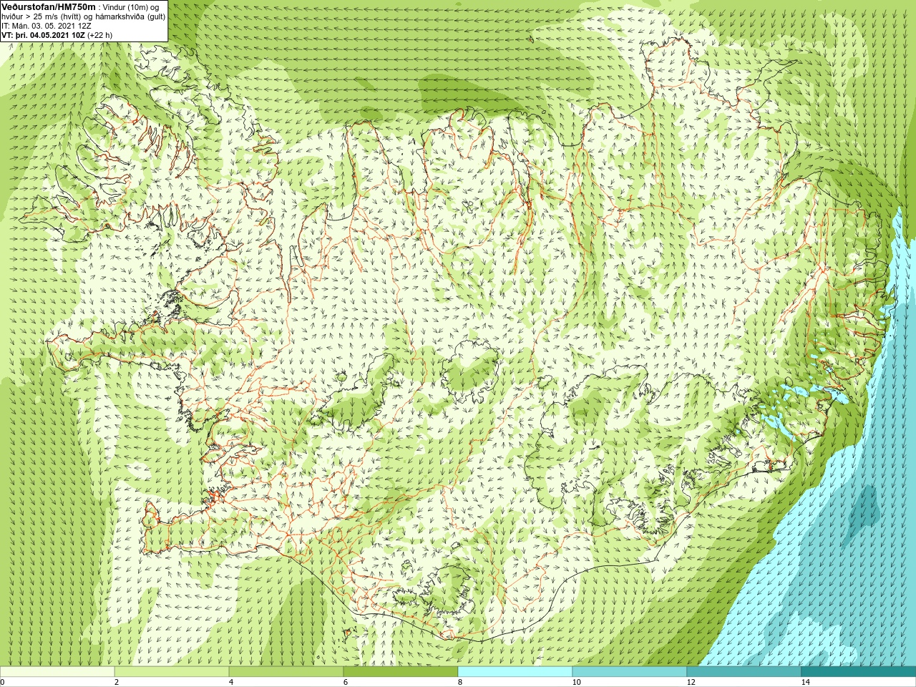The height and width of the screenshot is (687, 916).
Task: Click the scale label '6'
Action: (346, 682)
